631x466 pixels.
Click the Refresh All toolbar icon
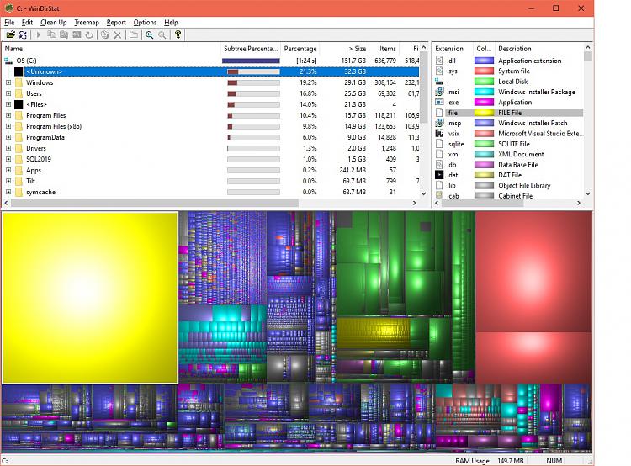(23, 35)
